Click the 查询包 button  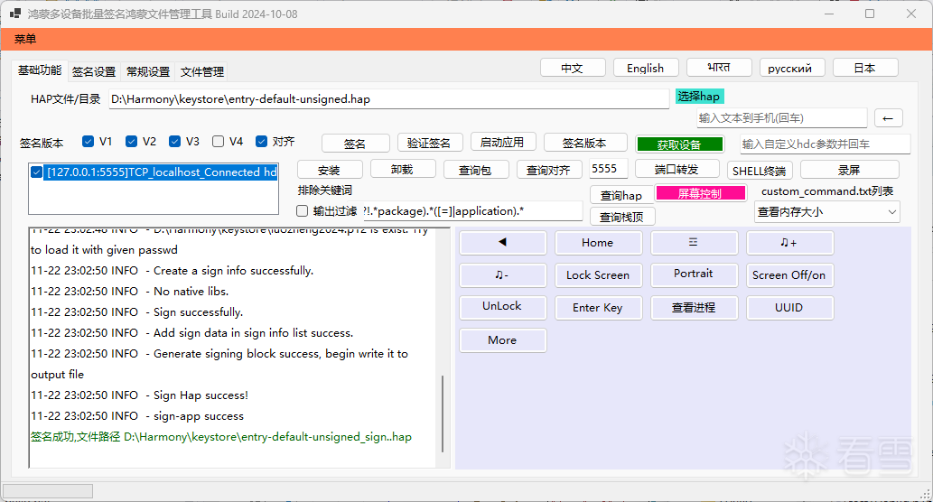(476, 170)
